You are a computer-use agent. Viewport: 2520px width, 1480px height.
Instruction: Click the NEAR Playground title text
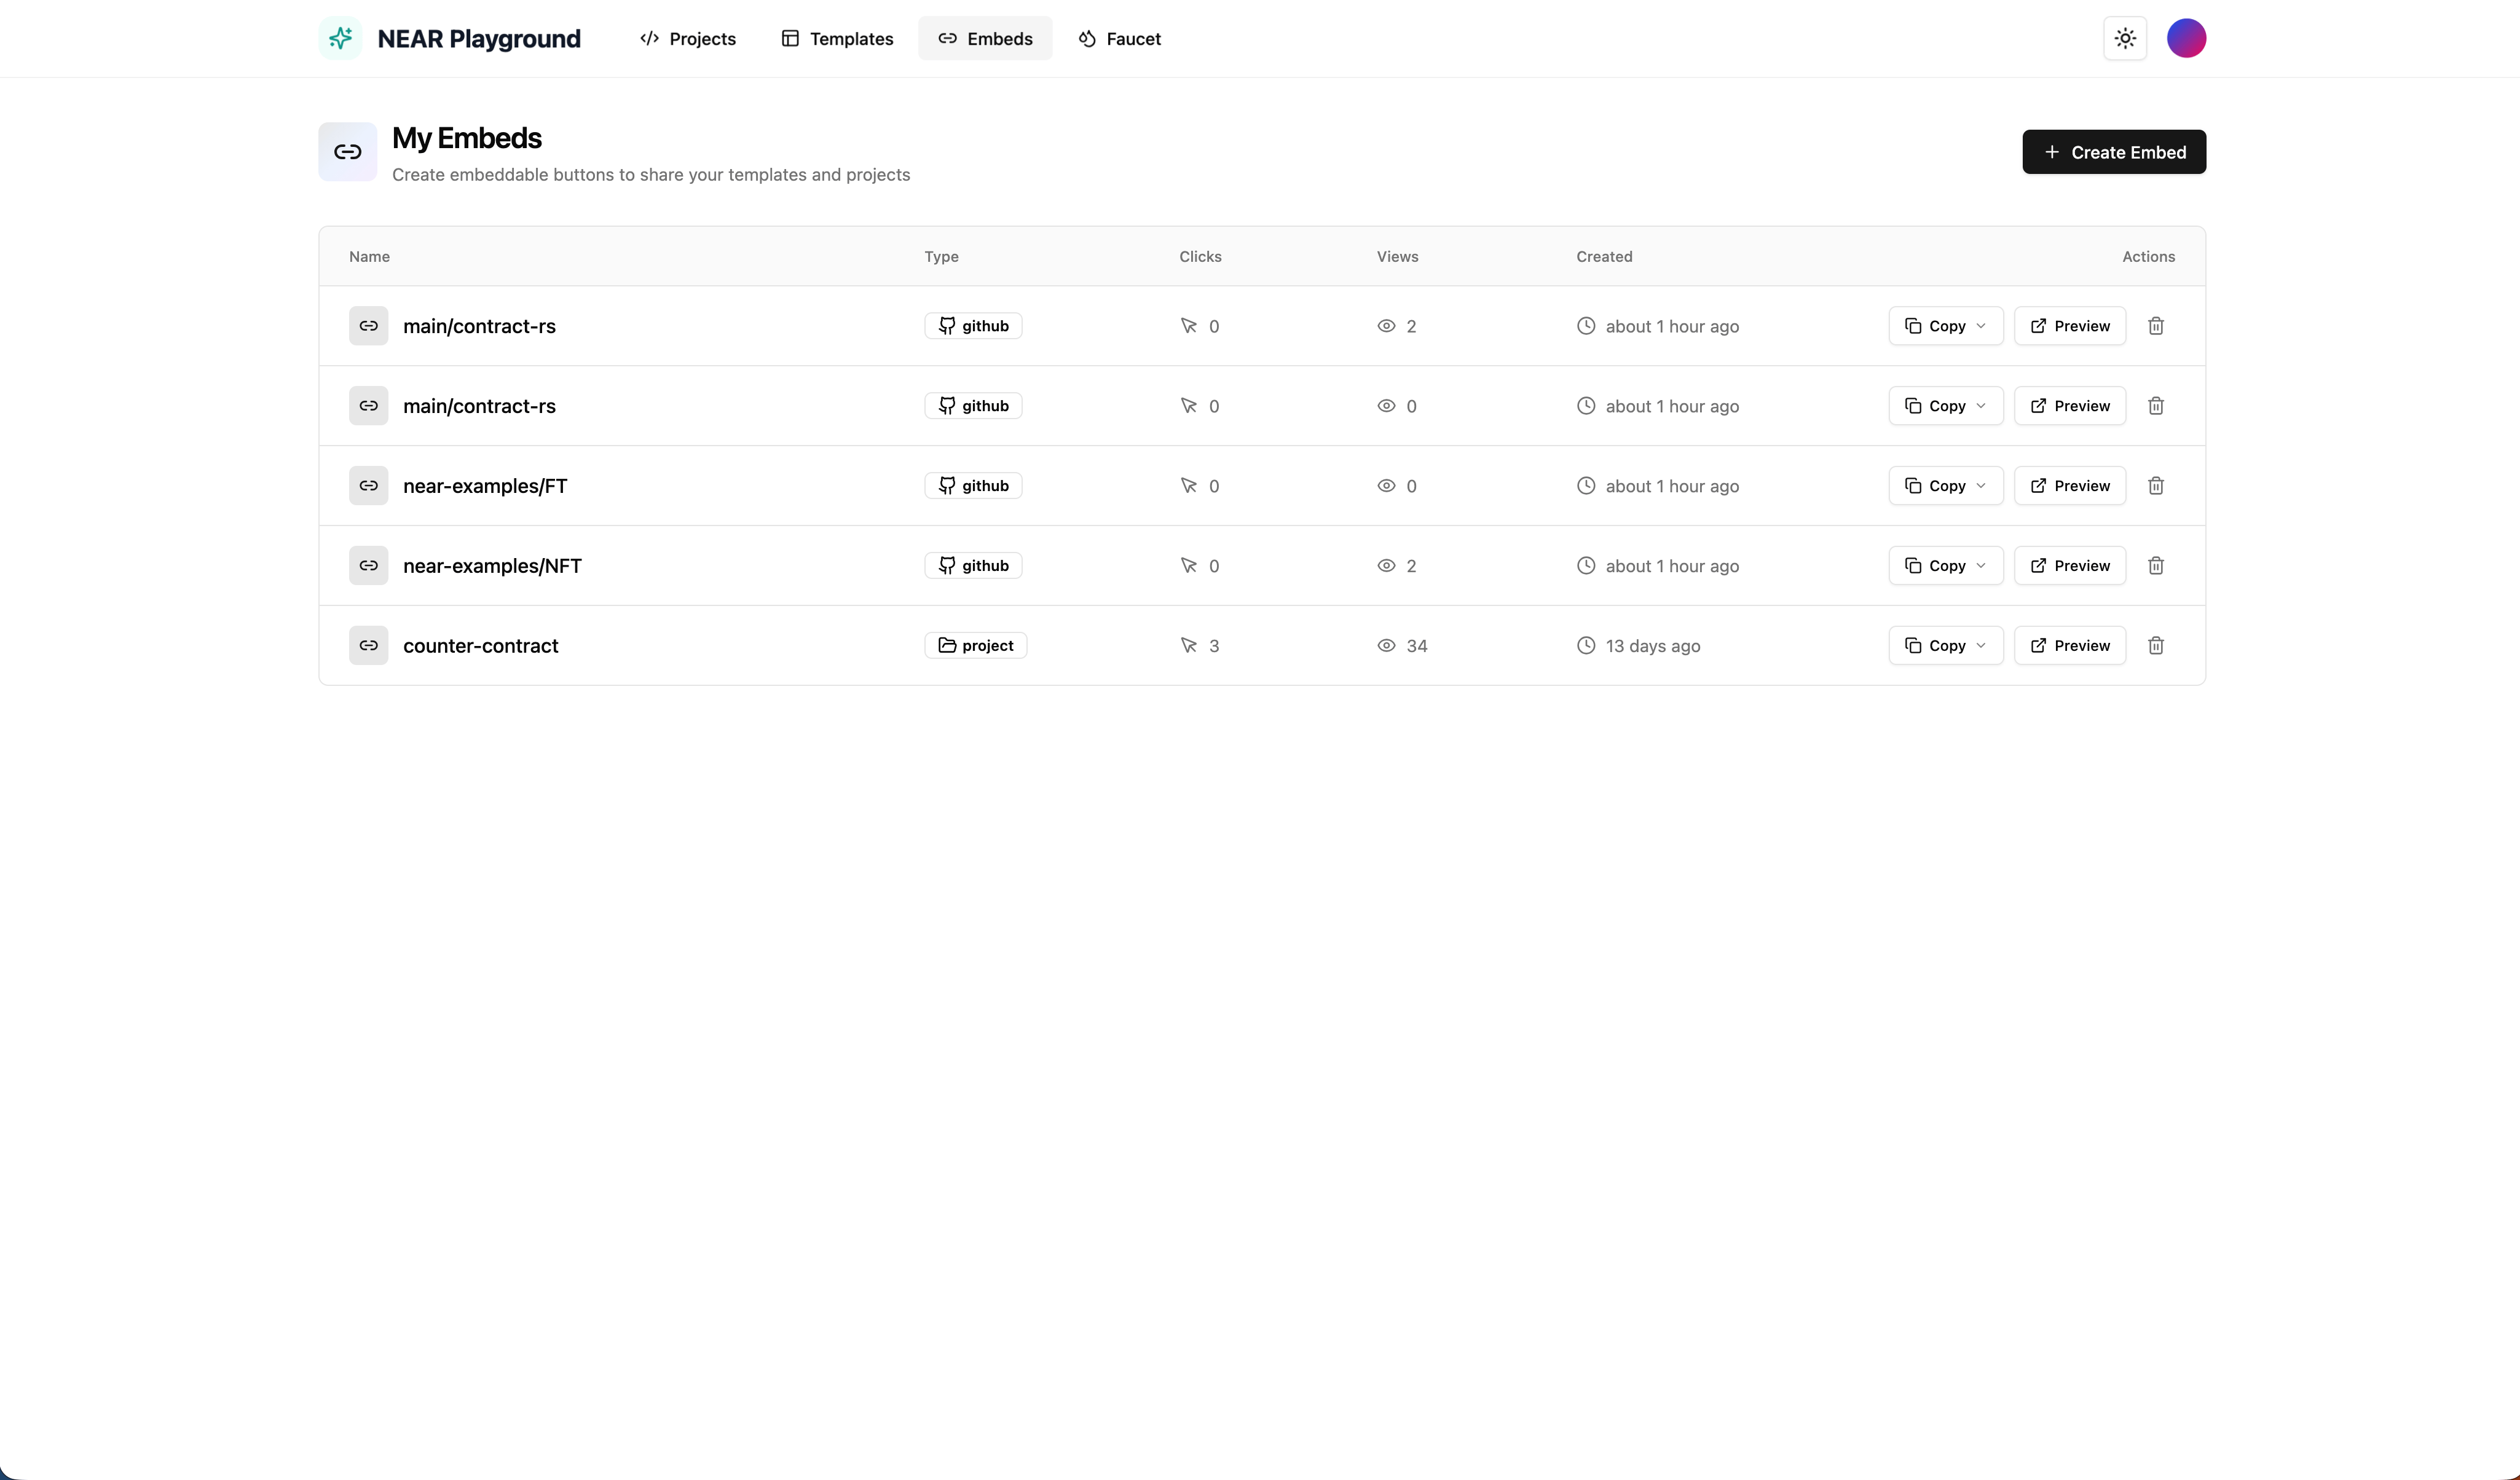pos(479,39)
